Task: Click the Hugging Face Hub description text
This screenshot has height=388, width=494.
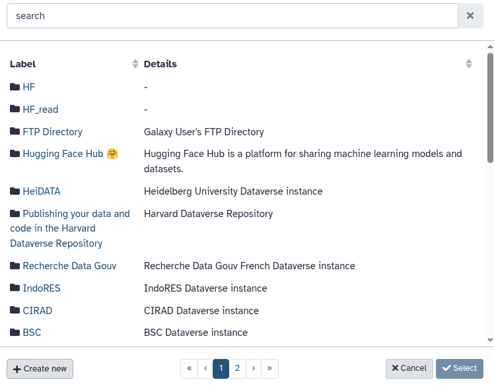Action: [x=302, y=161]
